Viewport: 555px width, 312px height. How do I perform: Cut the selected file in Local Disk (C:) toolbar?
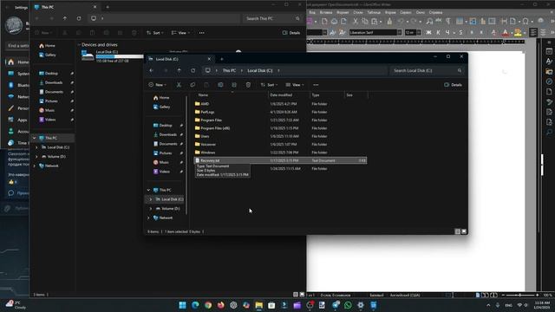pyautogui.click(x=179, y=85)
